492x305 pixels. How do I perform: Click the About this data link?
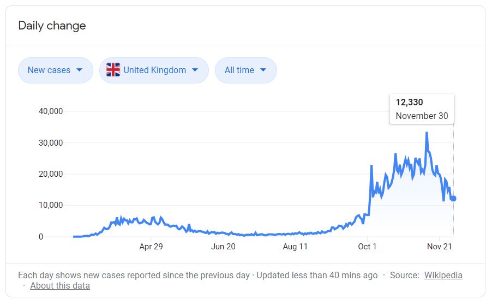pos(60,286)
